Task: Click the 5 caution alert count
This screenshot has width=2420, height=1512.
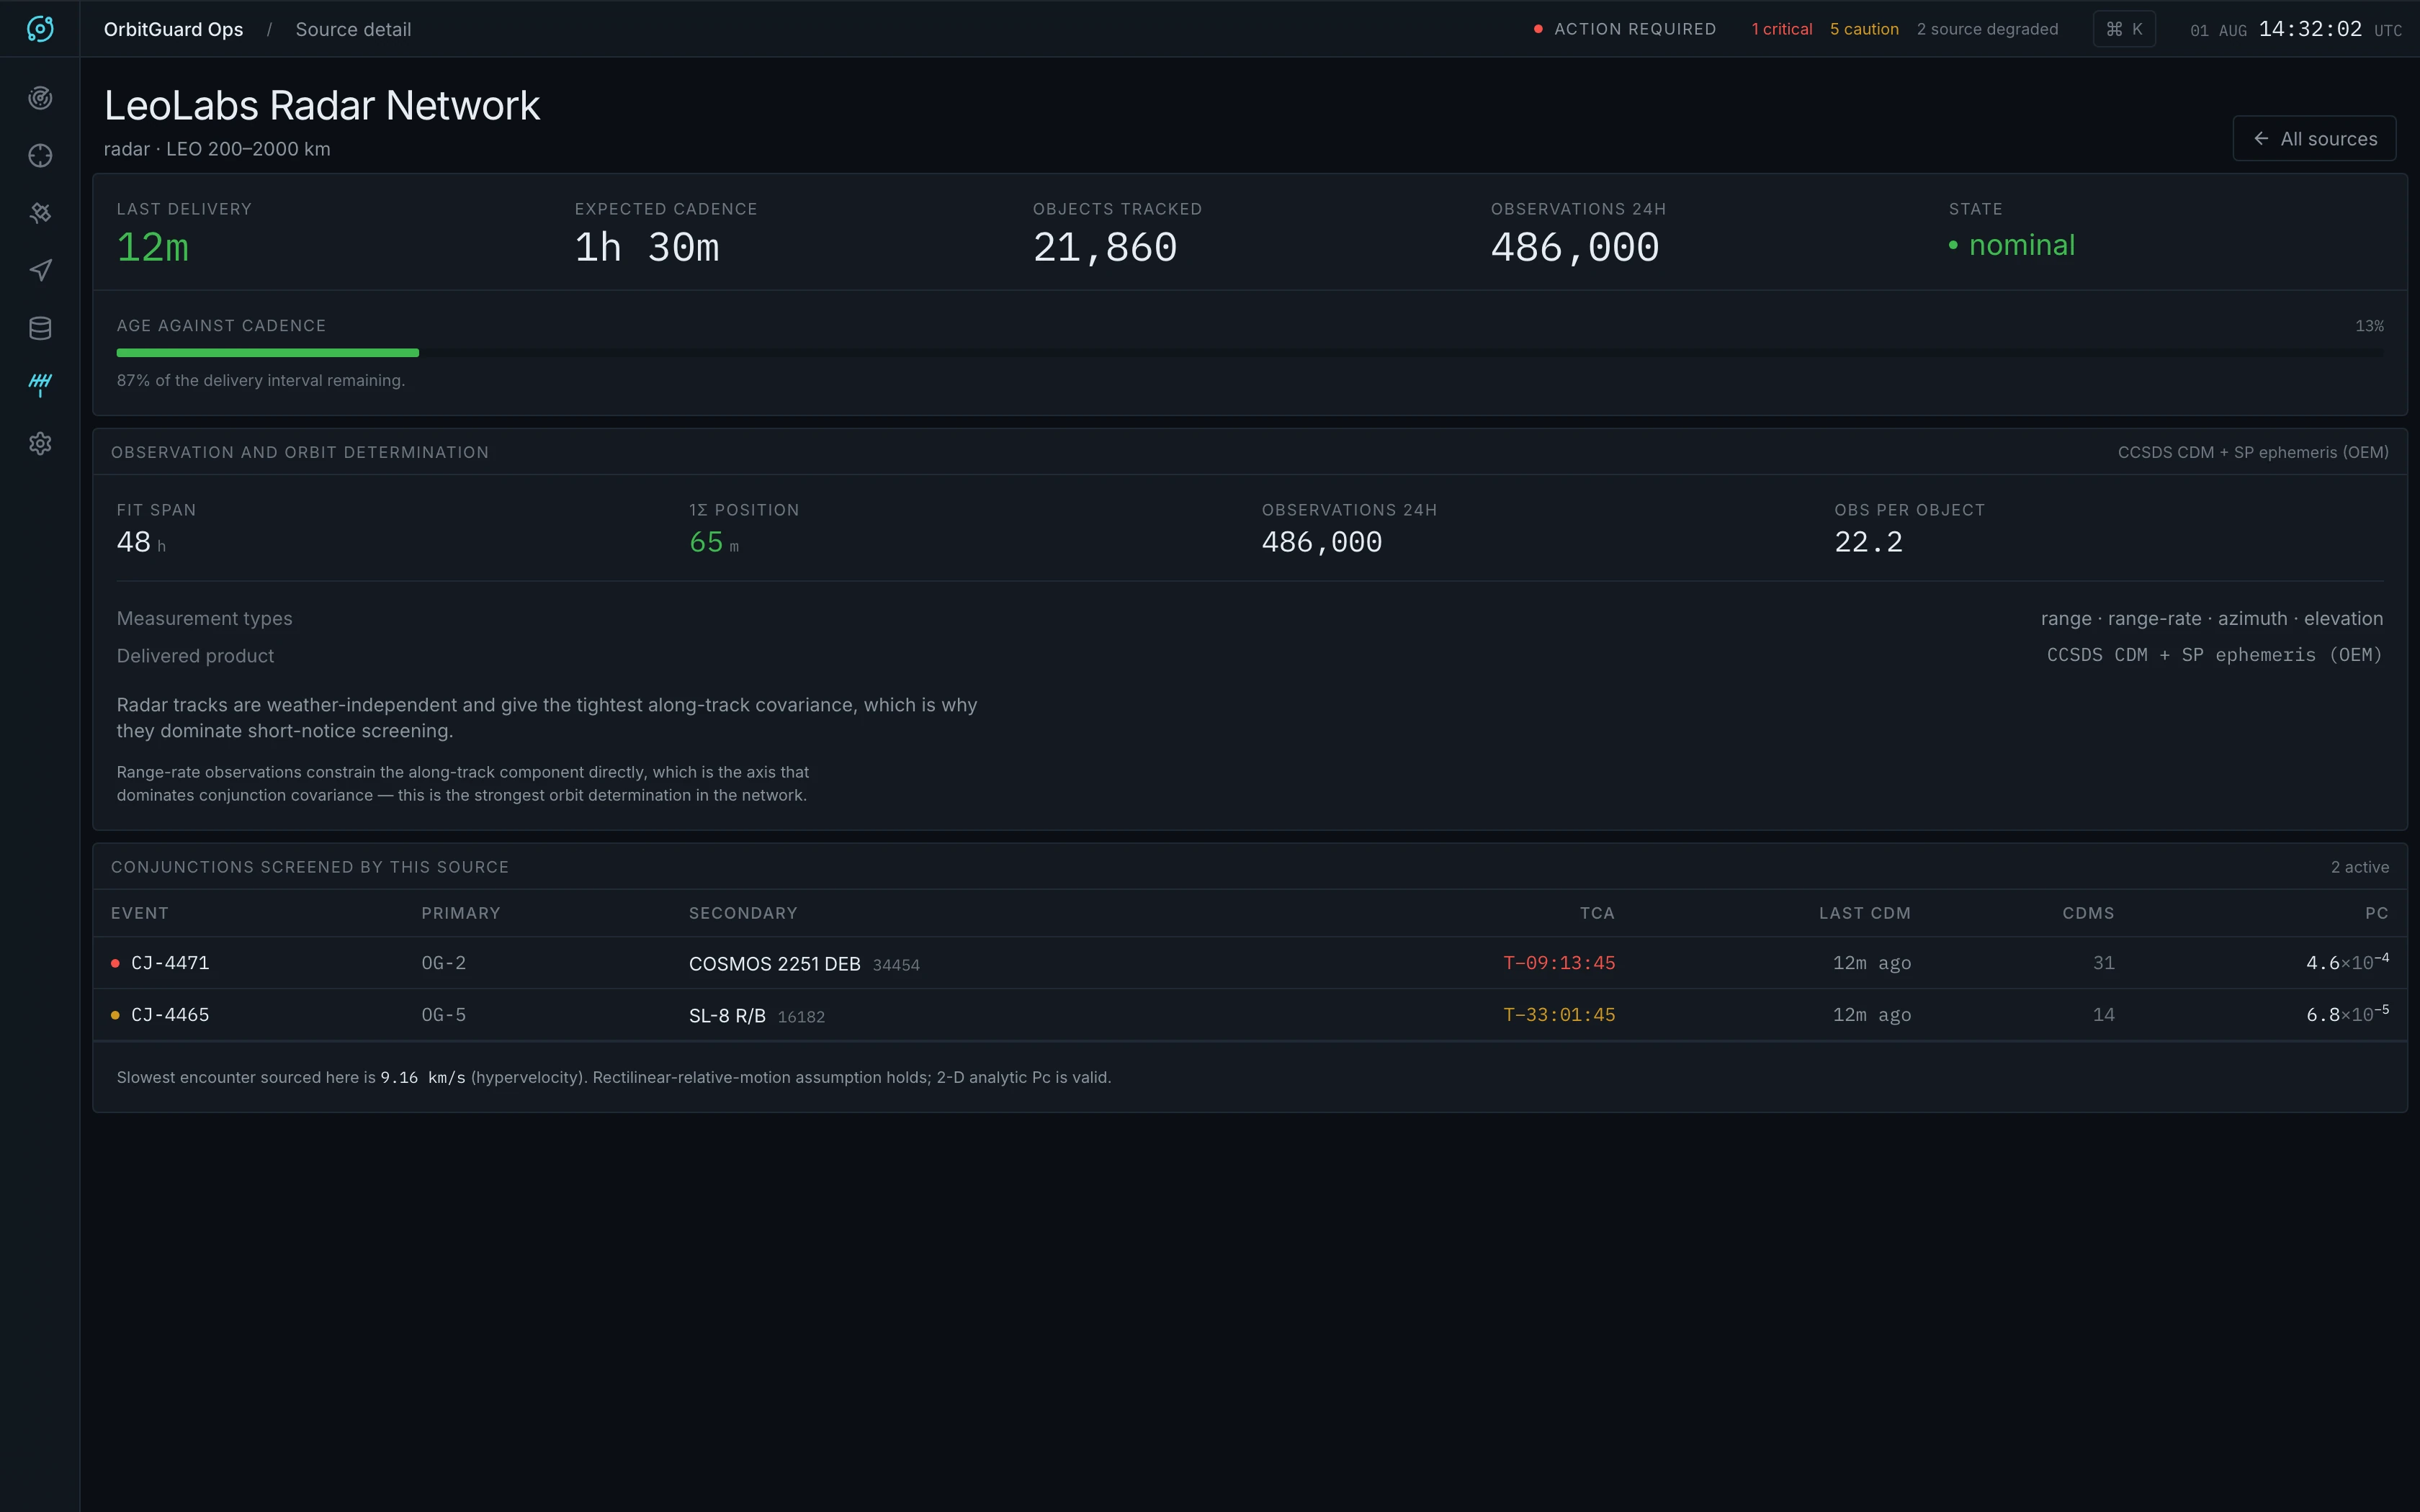Action: (1864, 29)
